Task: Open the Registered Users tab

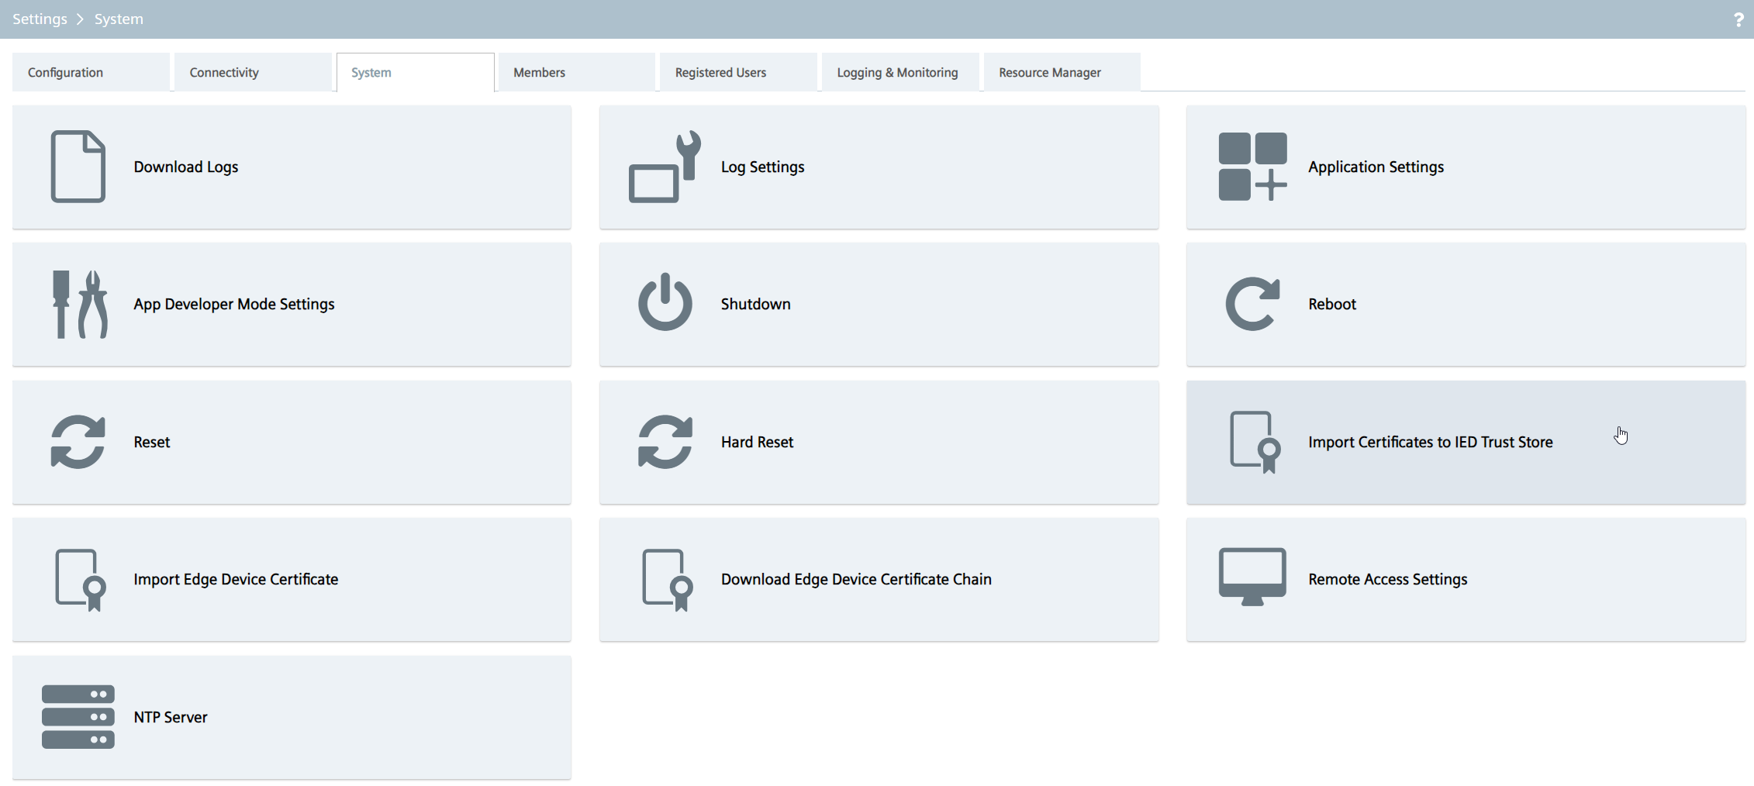Action: tap(720, 72)
